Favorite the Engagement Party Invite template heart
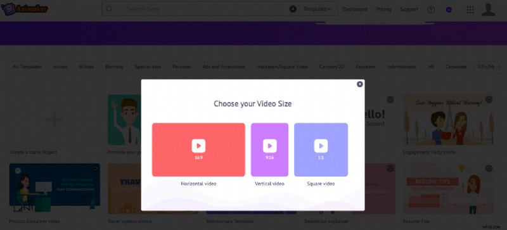The width and height of the screenshot is (507, 230). (489, 99)
